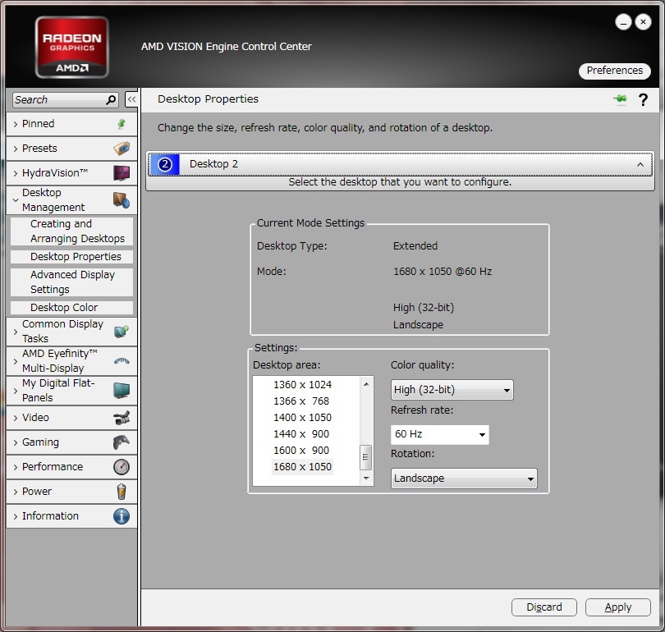Click the search magnifier icon
This screenshot has width=665, height=632.
click(112, 100)
